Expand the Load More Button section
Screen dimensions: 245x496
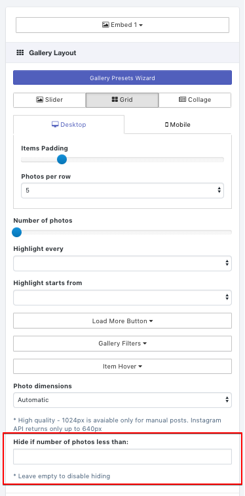122,321
